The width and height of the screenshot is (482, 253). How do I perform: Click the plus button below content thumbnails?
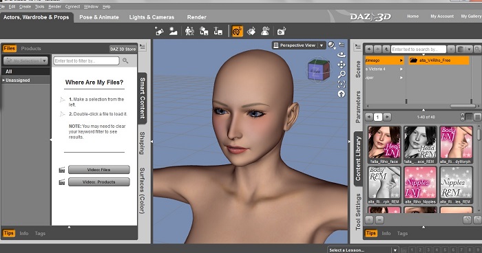tap(369, 220)
